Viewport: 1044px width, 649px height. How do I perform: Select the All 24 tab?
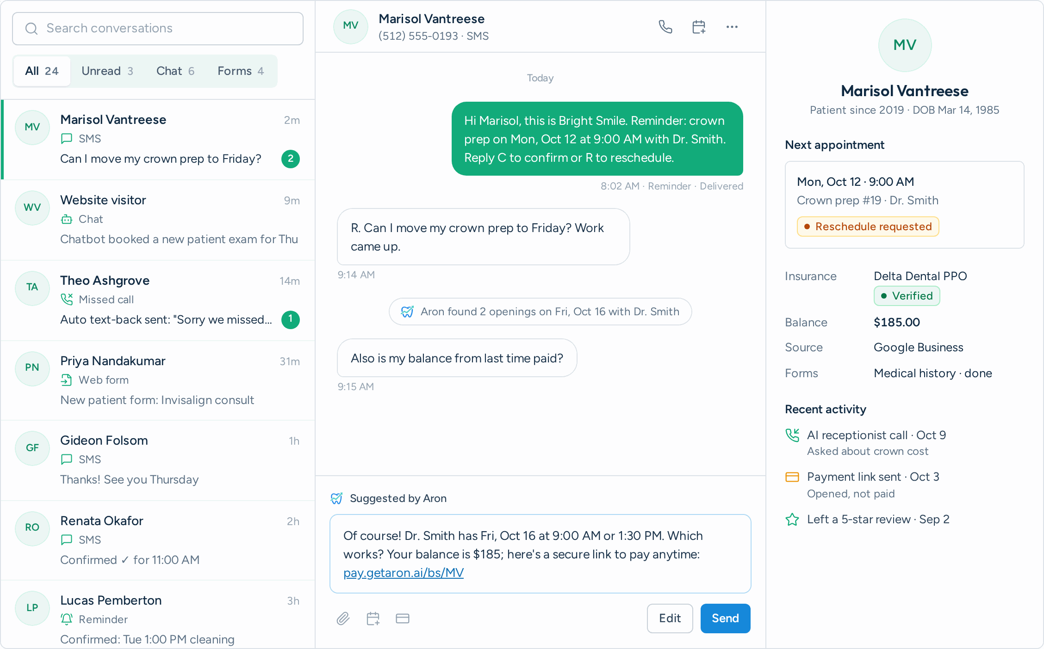point(42,71)
